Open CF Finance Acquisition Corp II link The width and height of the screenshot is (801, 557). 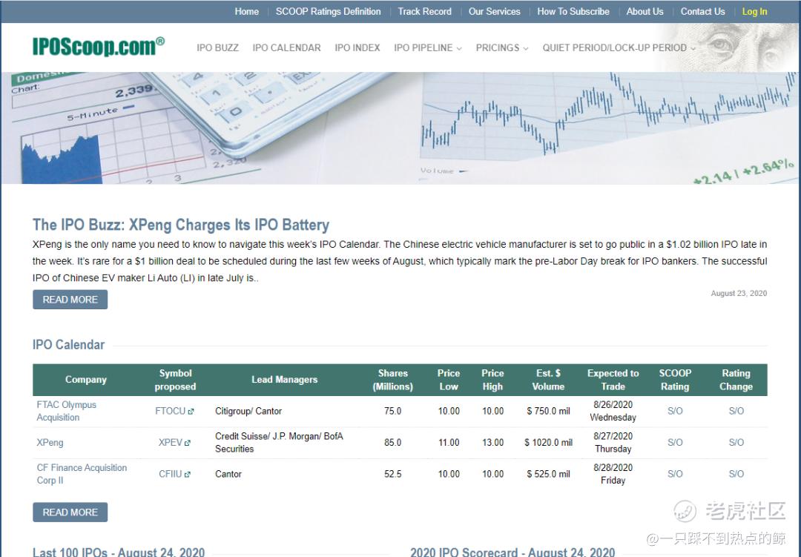pyautogui.click(x=82, y=474)
